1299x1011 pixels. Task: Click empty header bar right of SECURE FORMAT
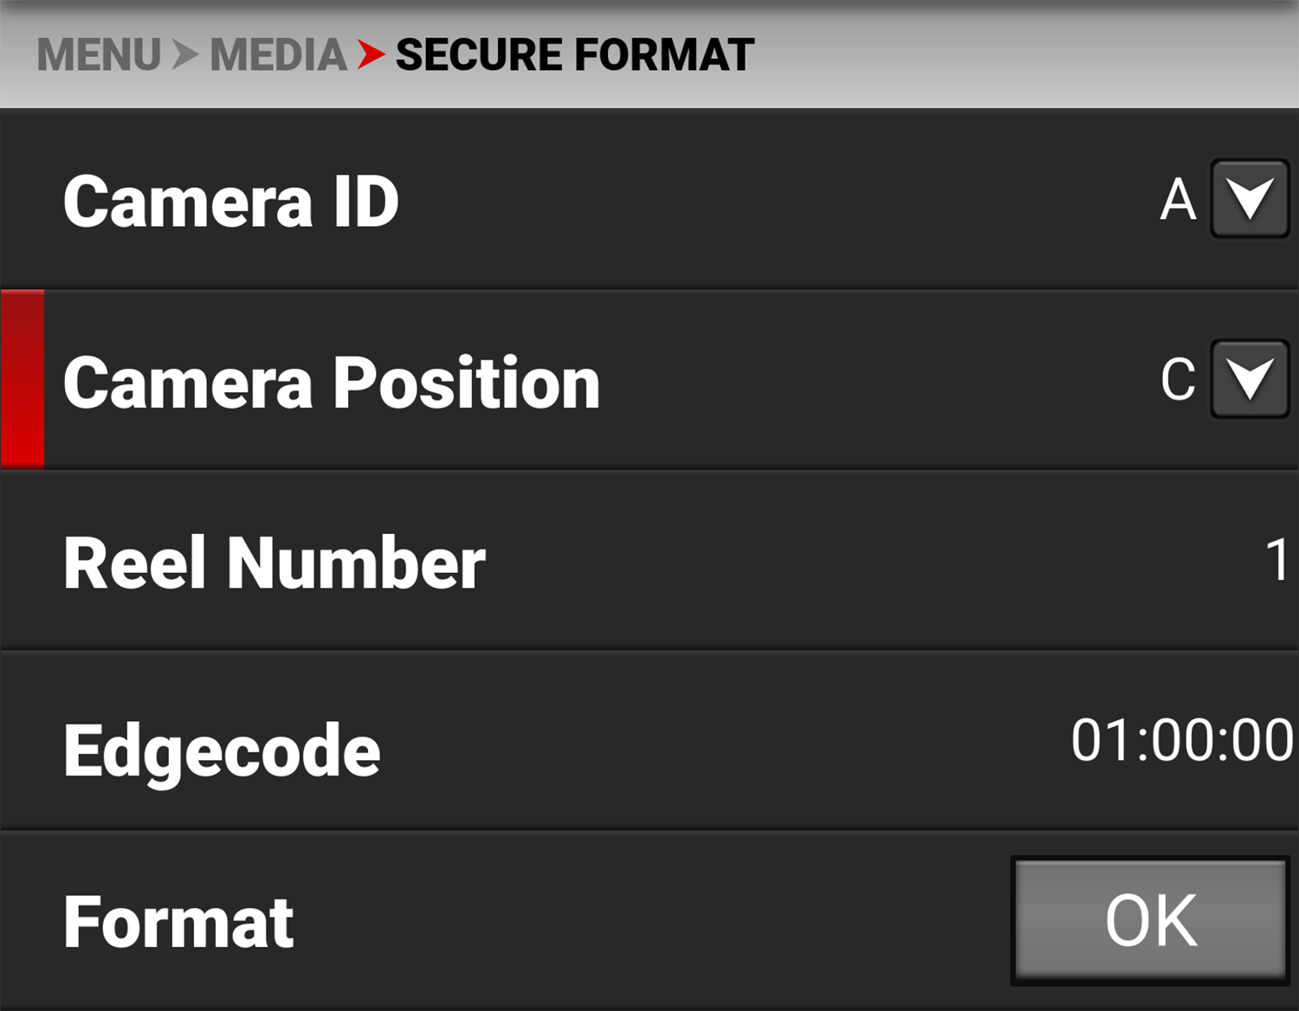pos(1022,55)
